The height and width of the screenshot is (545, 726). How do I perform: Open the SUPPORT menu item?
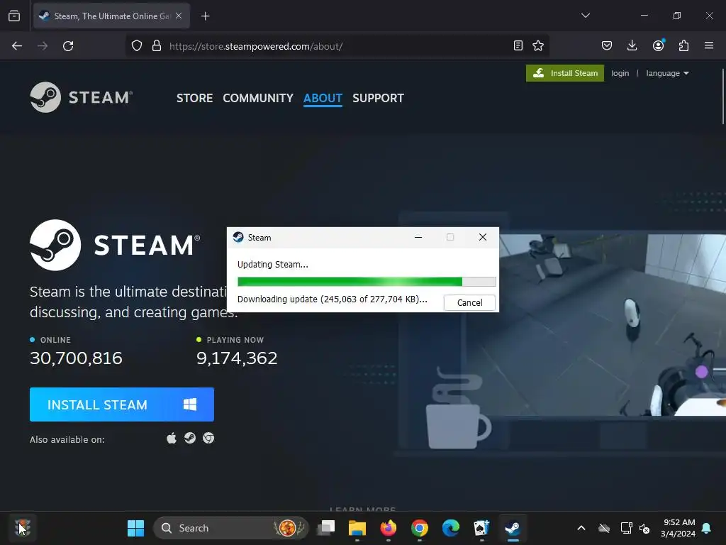378,98
